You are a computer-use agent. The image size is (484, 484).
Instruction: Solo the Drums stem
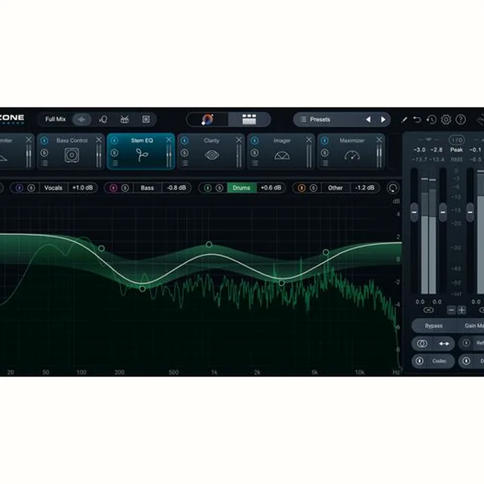pyautogui.click(x=219, y=188)
